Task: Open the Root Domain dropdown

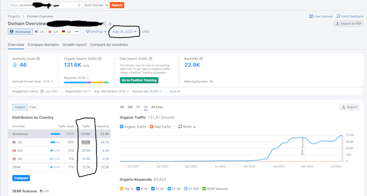Action: point(96,5)
